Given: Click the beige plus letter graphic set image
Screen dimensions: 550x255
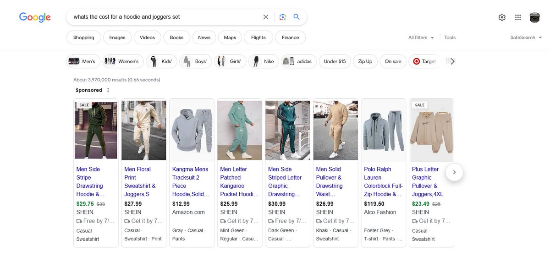Looking at the screenshot, I should (x=431, y=130).
